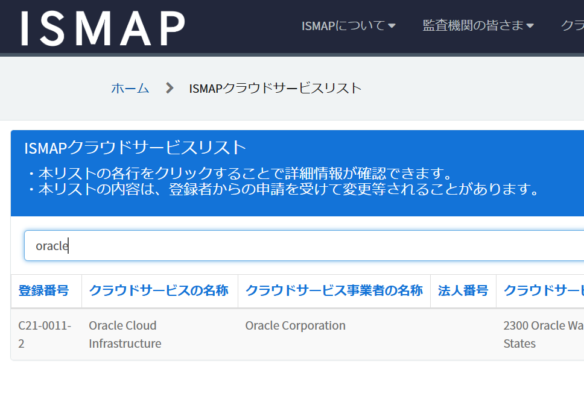Select registration number C21-0011-2 cell
This screenshot has height=408, width=584.
pyautogui.click(x=46, y=334)
